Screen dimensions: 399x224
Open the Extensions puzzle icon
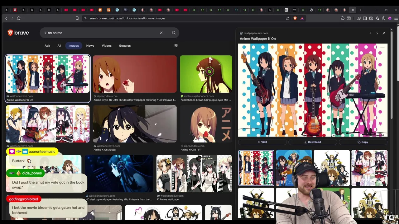342,18
